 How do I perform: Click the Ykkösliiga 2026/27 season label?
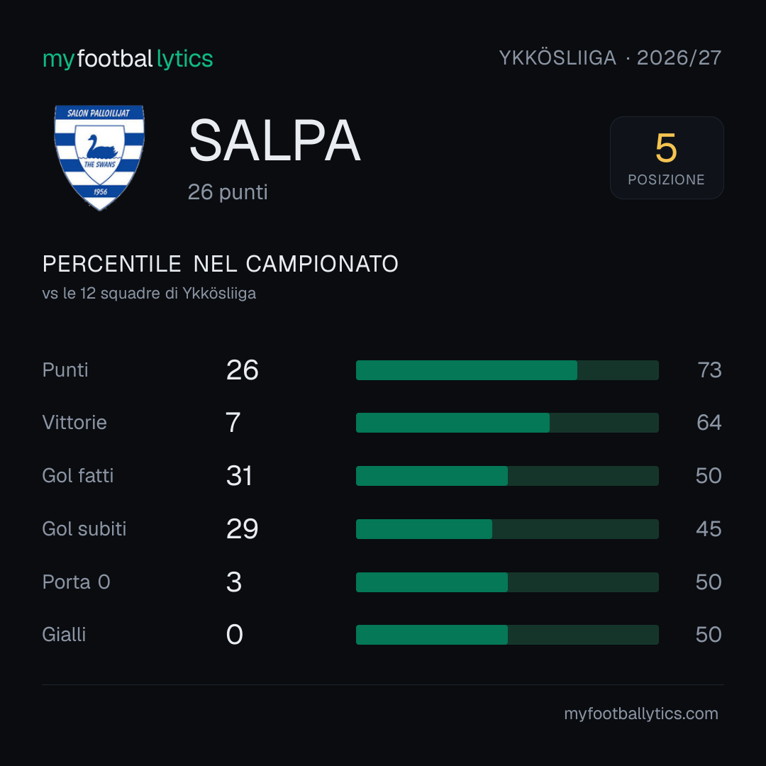[610, 58]
